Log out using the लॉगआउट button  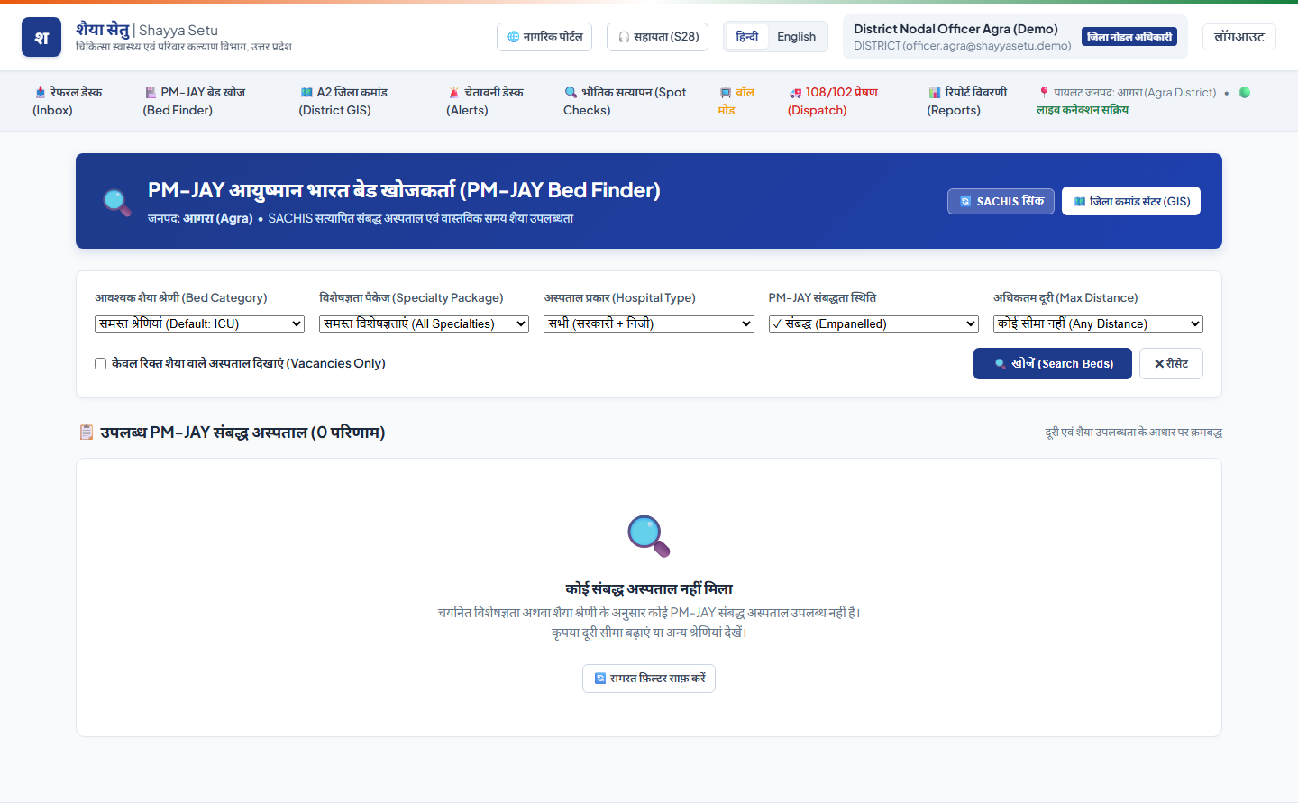pos(1239,37)
